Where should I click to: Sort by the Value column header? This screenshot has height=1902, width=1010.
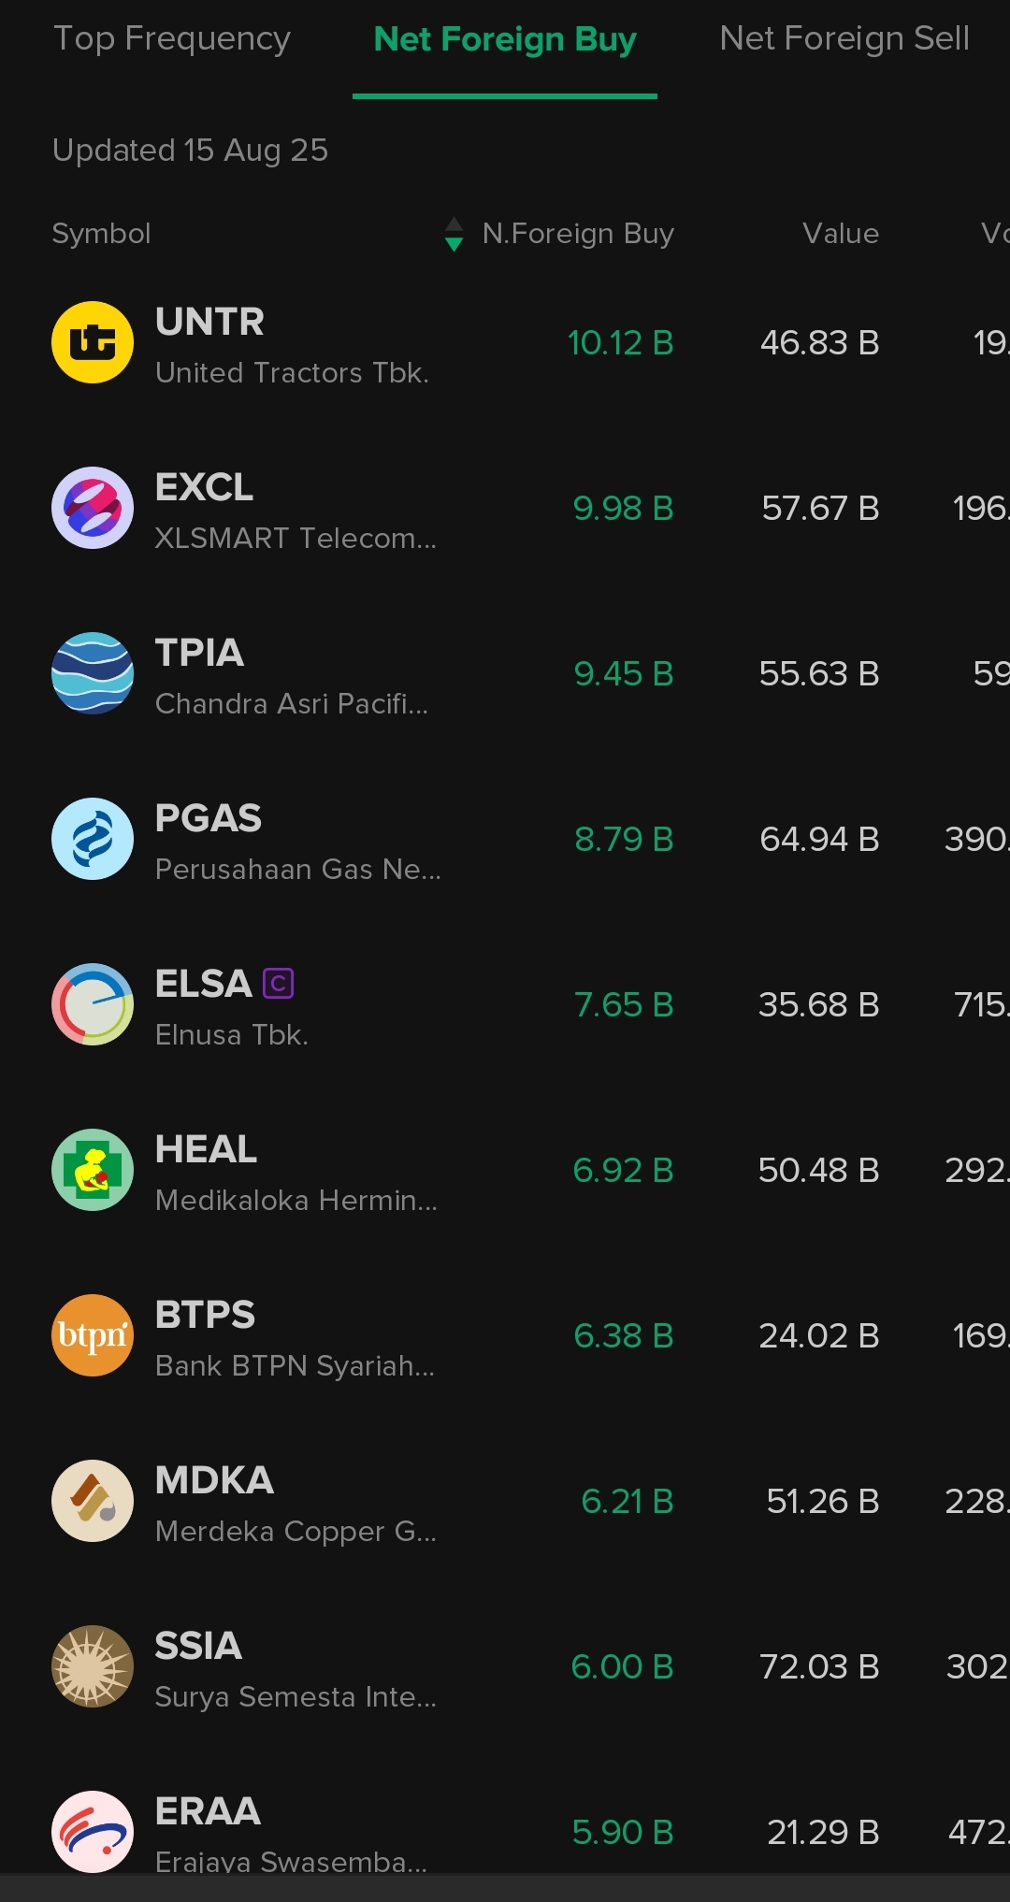click(841, 234)
